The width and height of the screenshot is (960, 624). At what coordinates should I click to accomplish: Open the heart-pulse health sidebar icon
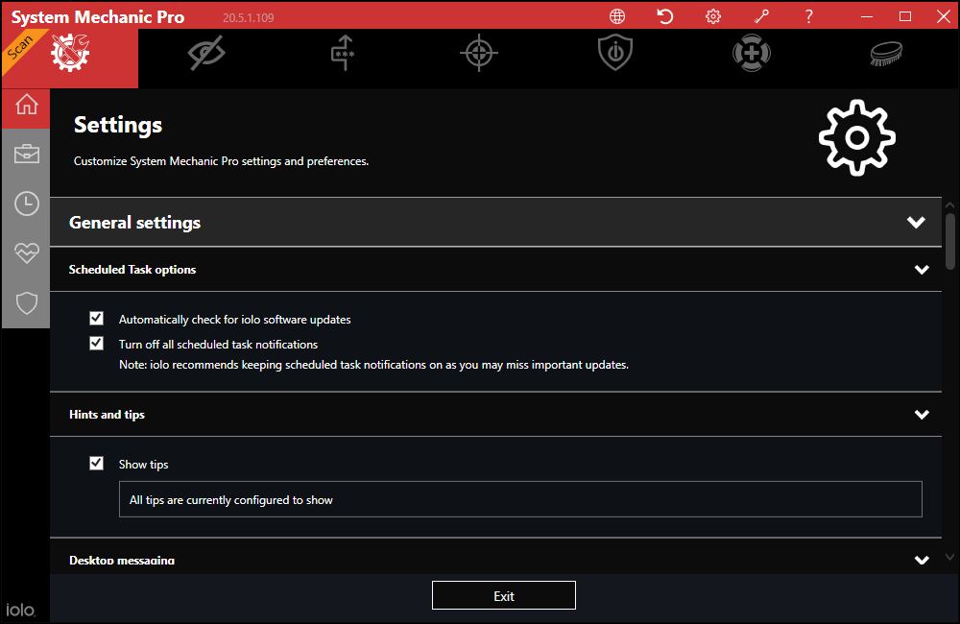(x=26, y=252)
